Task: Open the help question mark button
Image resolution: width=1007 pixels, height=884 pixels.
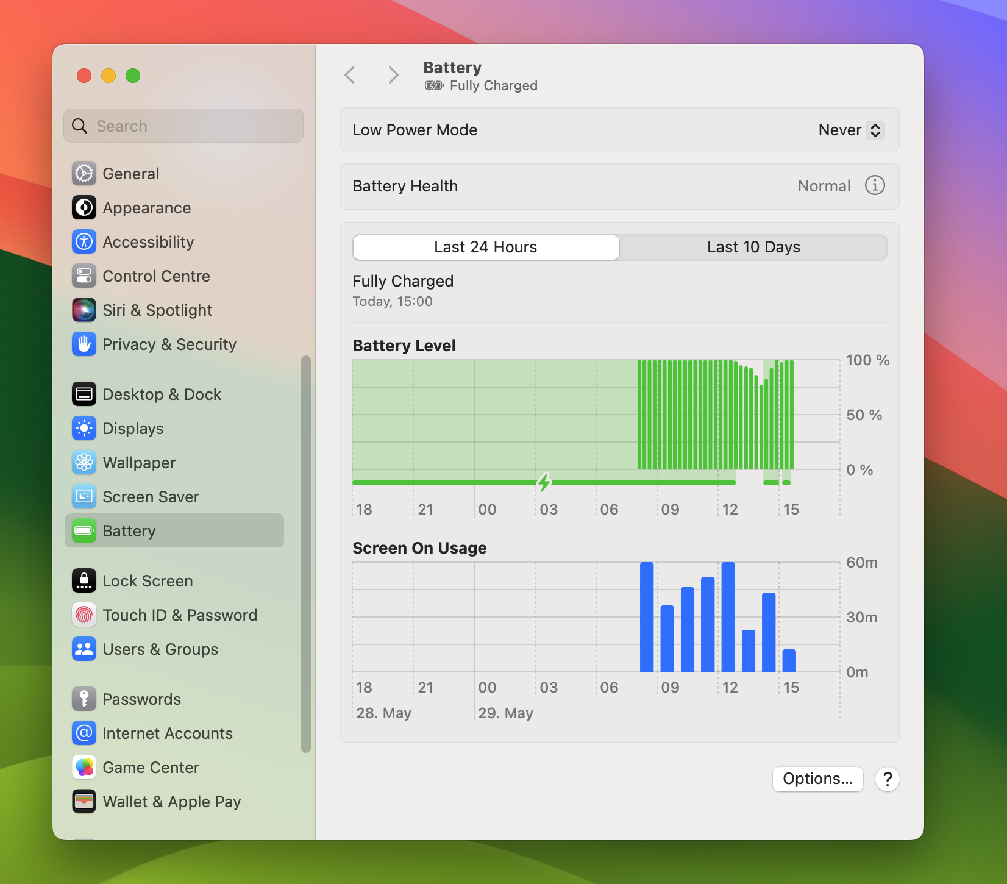Action: tap(888, 779)
